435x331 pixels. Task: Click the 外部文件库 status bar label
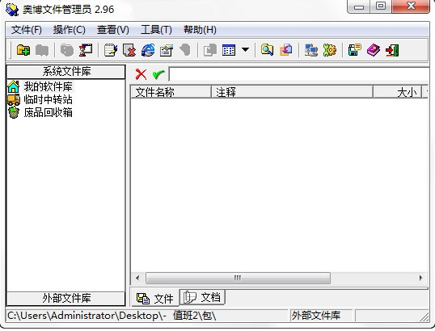coord(315,316)
